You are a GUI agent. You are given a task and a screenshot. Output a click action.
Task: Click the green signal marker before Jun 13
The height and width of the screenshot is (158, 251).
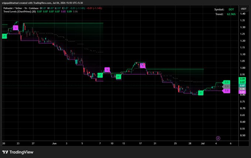tap(118, 77)
